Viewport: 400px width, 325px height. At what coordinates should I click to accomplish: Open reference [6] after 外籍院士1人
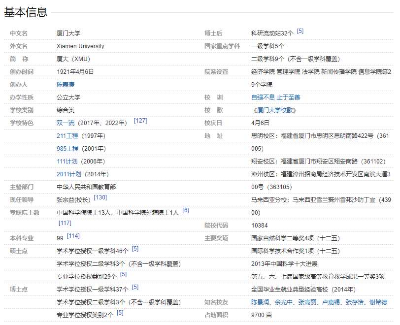(x=186, y=210)
